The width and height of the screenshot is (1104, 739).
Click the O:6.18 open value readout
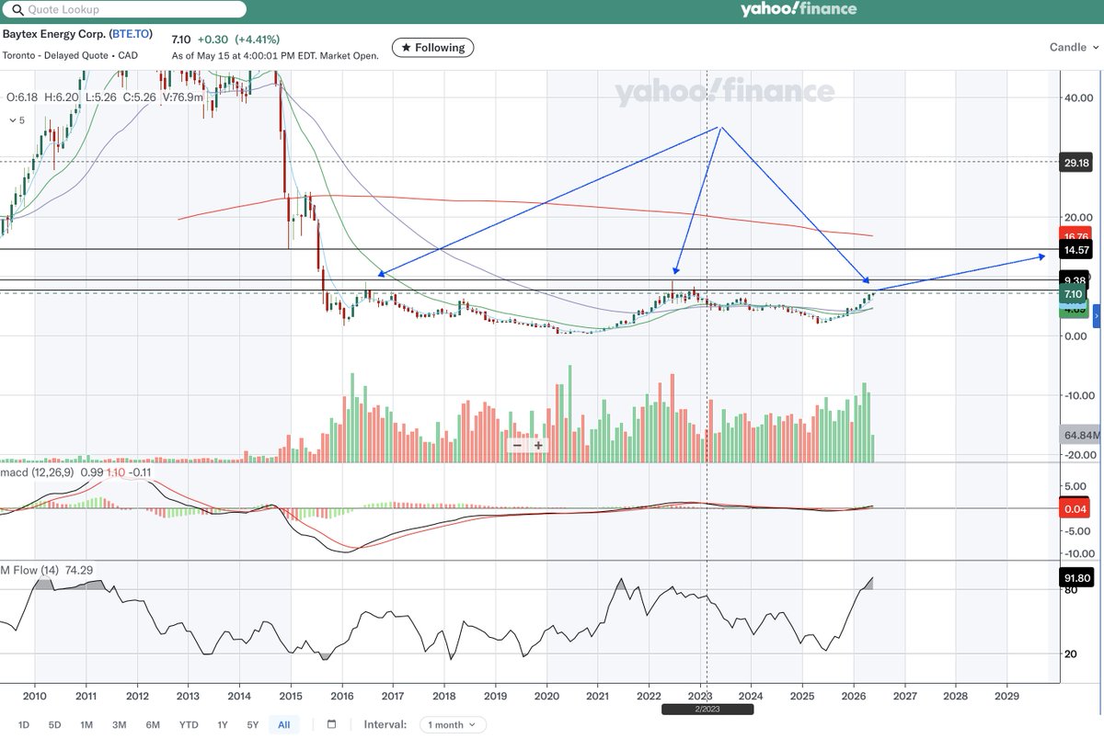point(21,96)
